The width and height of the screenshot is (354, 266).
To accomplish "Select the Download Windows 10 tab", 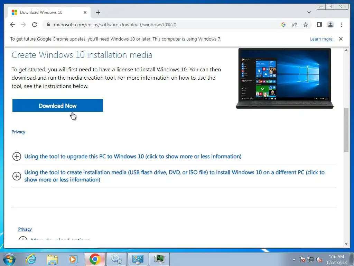I will coord(49,12).
